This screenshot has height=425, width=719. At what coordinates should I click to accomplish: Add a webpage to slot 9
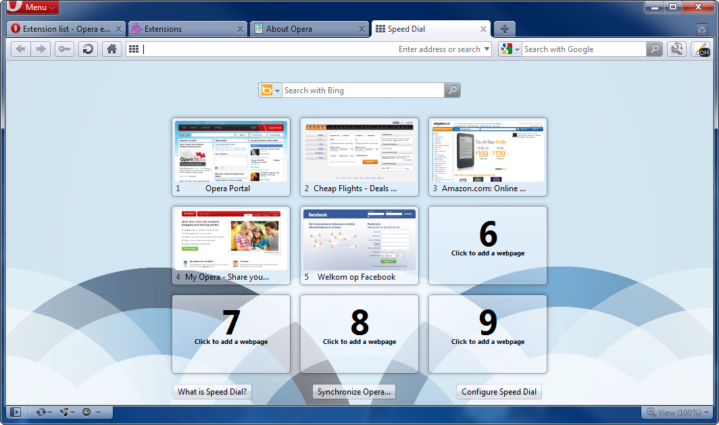pos(488,334)
